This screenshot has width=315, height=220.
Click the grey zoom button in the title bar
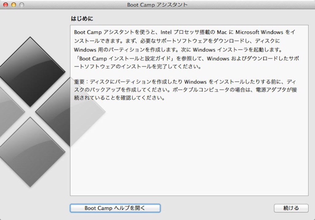point(22,5)
